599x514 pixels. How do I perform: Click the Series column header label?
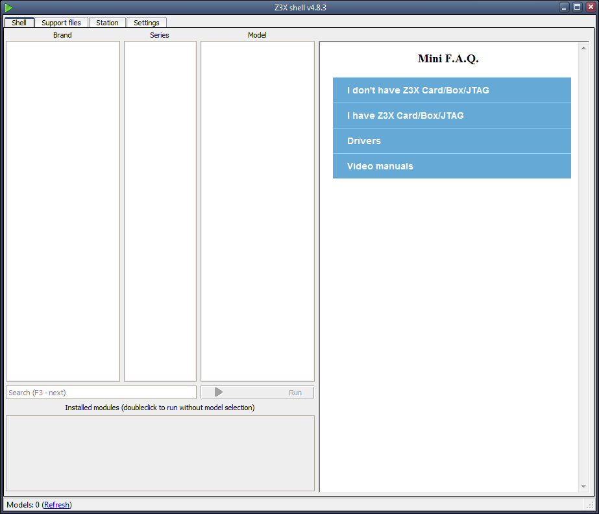[x=159, y=35]
